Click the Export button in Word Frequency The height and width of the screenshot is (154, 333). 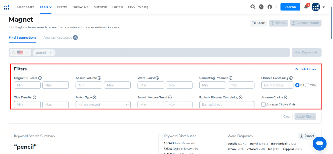307,136
